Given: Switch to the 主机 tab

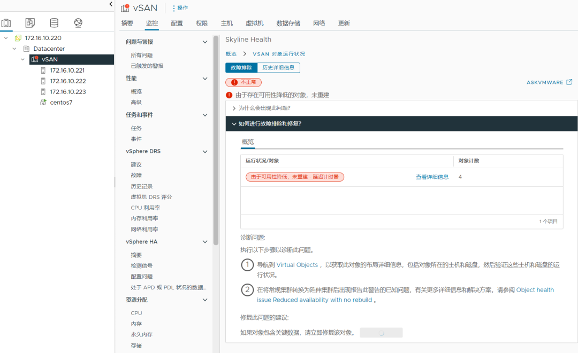Looking at the screenshot, I should click(227, 23).
